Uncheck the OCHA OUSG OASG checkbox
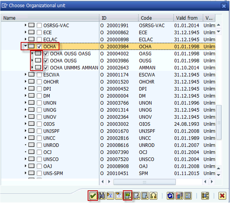Screen dimensions: 230x203 tap(46, 54)
